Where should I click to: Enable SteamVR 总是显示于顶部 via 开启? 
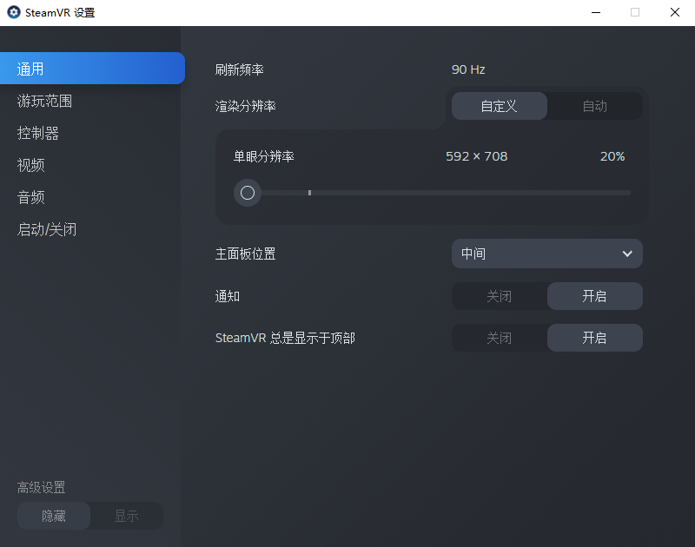pos(595,338)
